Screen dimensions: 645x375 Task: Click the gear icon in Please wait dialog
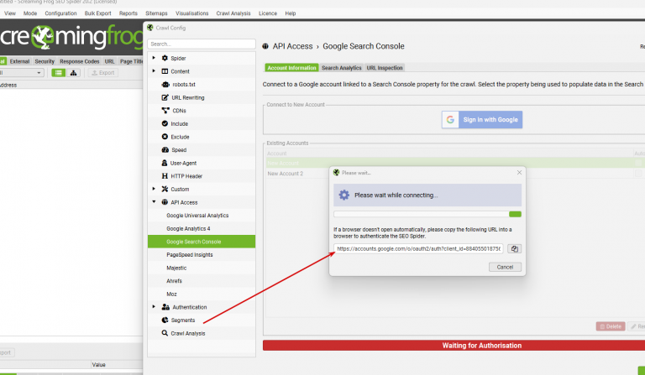click(x=343, y=195)
